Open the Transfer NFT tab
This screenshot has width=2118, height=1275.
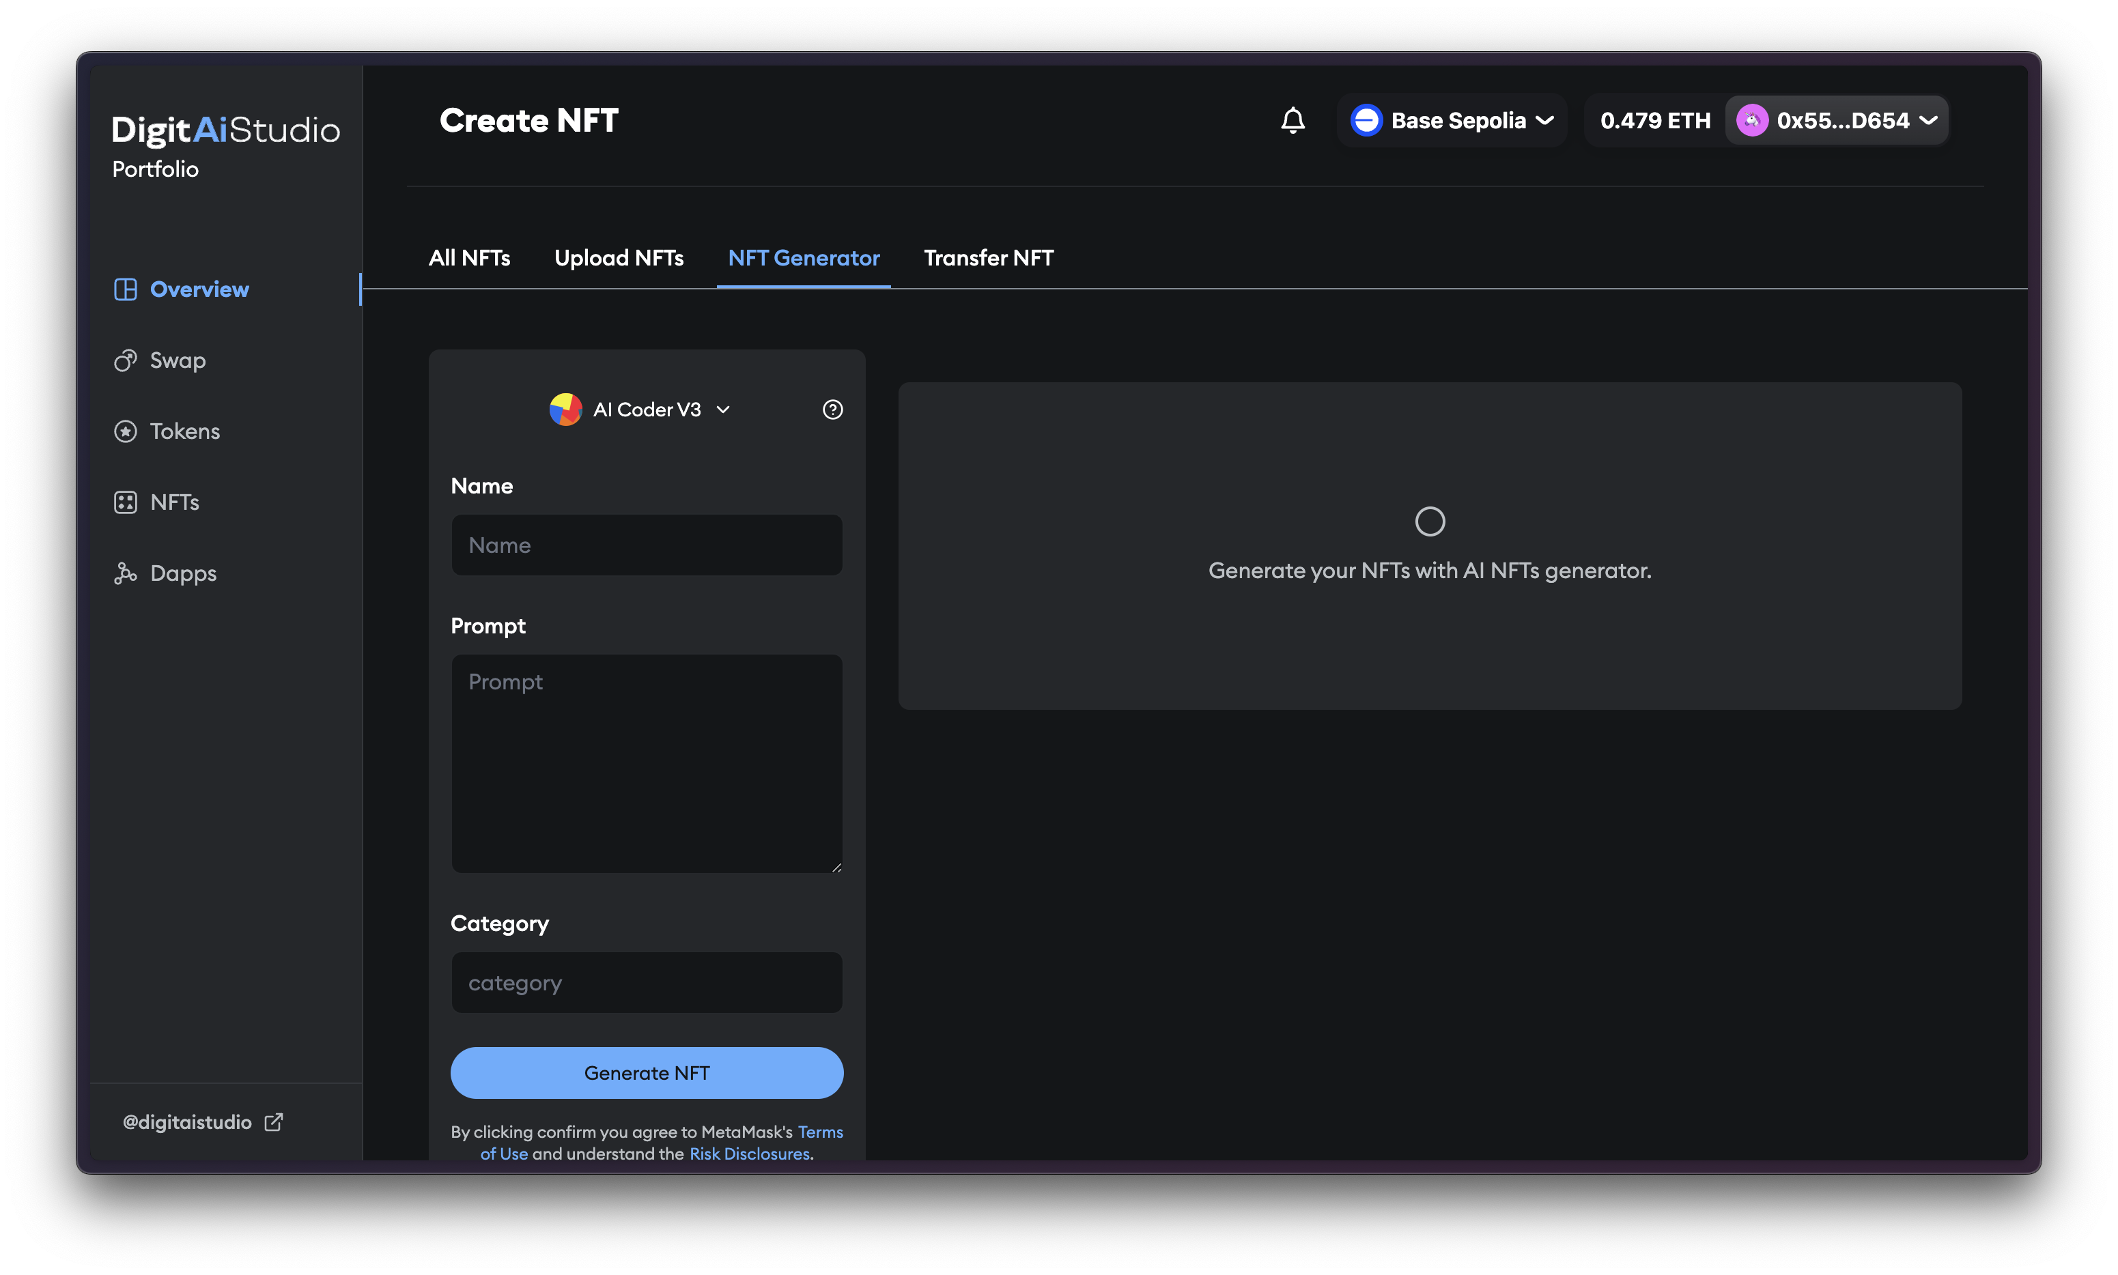(988, 258)
